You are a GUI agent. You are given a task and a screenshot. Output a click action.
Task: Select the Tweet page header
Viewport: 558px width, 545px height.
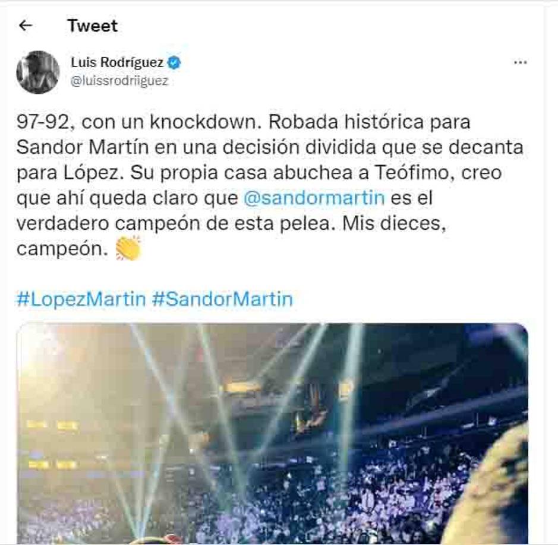pos(93,26)
